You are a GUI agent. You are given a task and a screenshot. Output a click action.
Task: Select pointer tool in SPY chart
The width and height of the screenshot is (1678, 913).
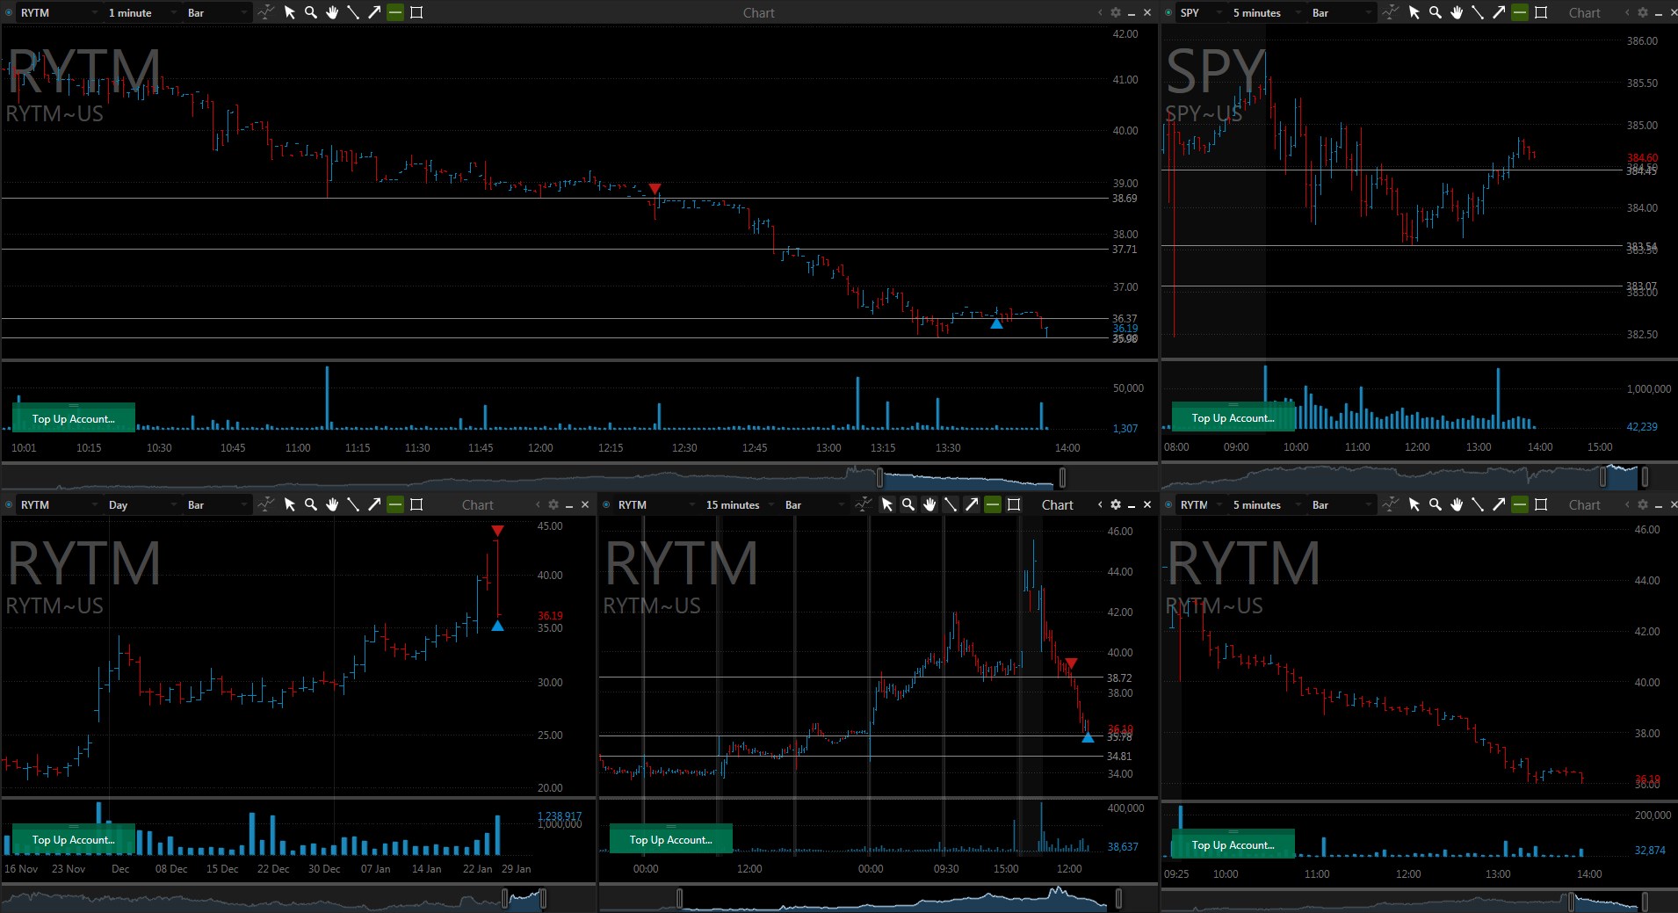coord(1414,12)
